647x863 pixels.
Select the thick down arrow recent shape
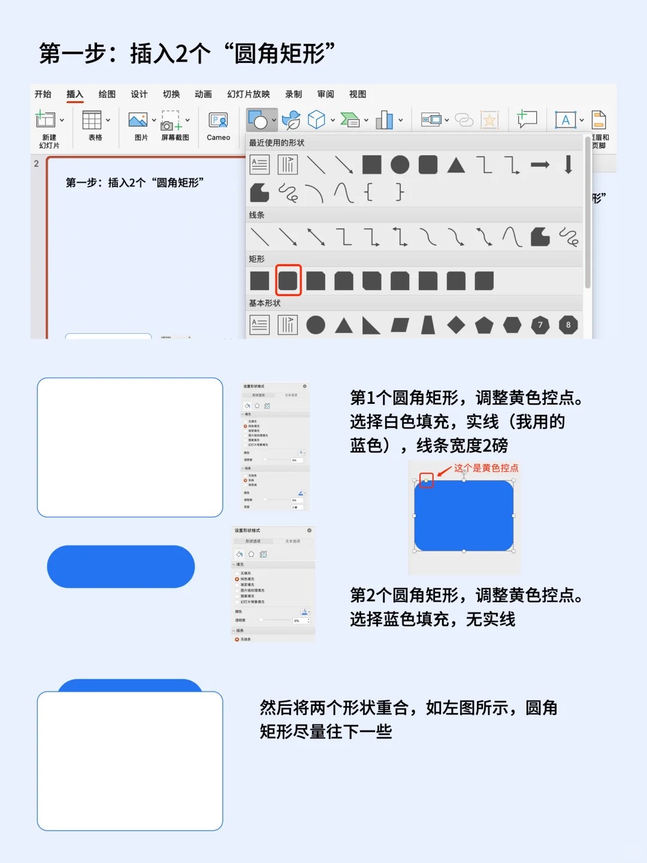tap(568, 164)
